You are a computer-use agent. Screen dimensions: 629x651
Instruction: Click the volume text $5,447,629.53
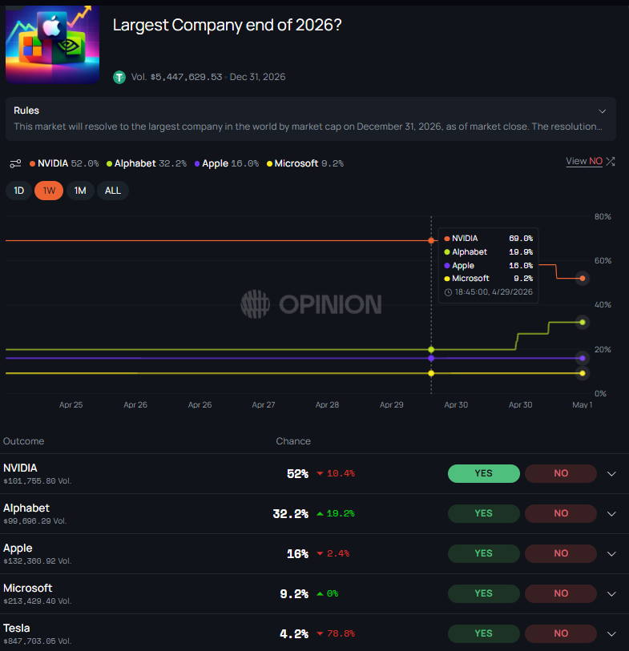[x=186, y=77]
